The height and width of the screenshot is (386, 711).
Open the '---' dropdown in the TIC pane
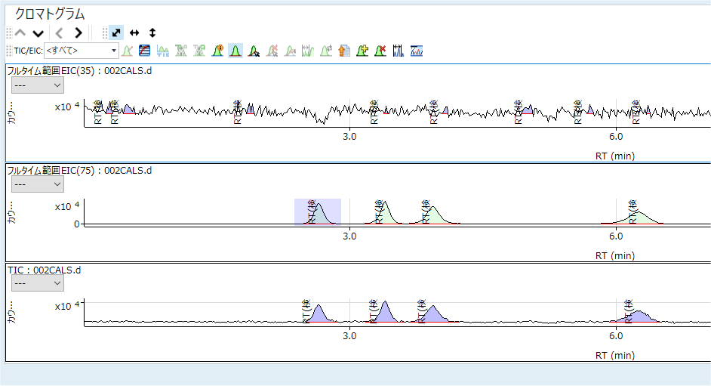click(38, 283)
